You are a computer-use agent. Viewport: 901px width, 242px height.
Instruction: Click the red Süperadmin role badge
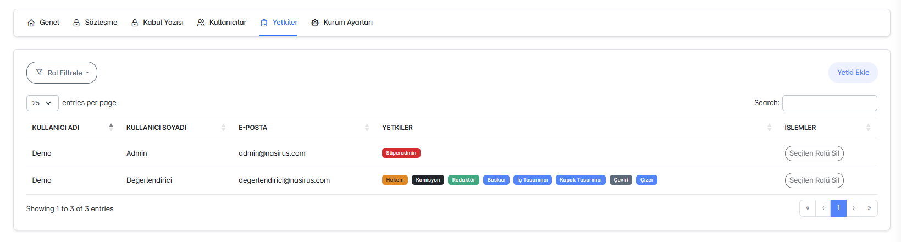coord(401,153)
